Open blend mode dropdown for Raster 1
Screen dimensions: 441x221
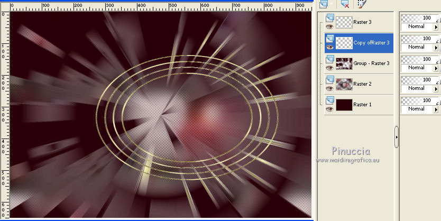pyautogui.click(x=436, y=109)
